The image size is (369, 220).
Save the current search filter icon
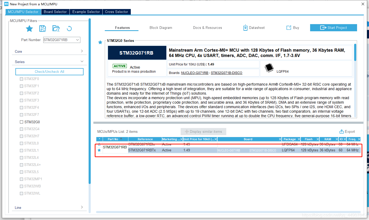pos(42,29)
